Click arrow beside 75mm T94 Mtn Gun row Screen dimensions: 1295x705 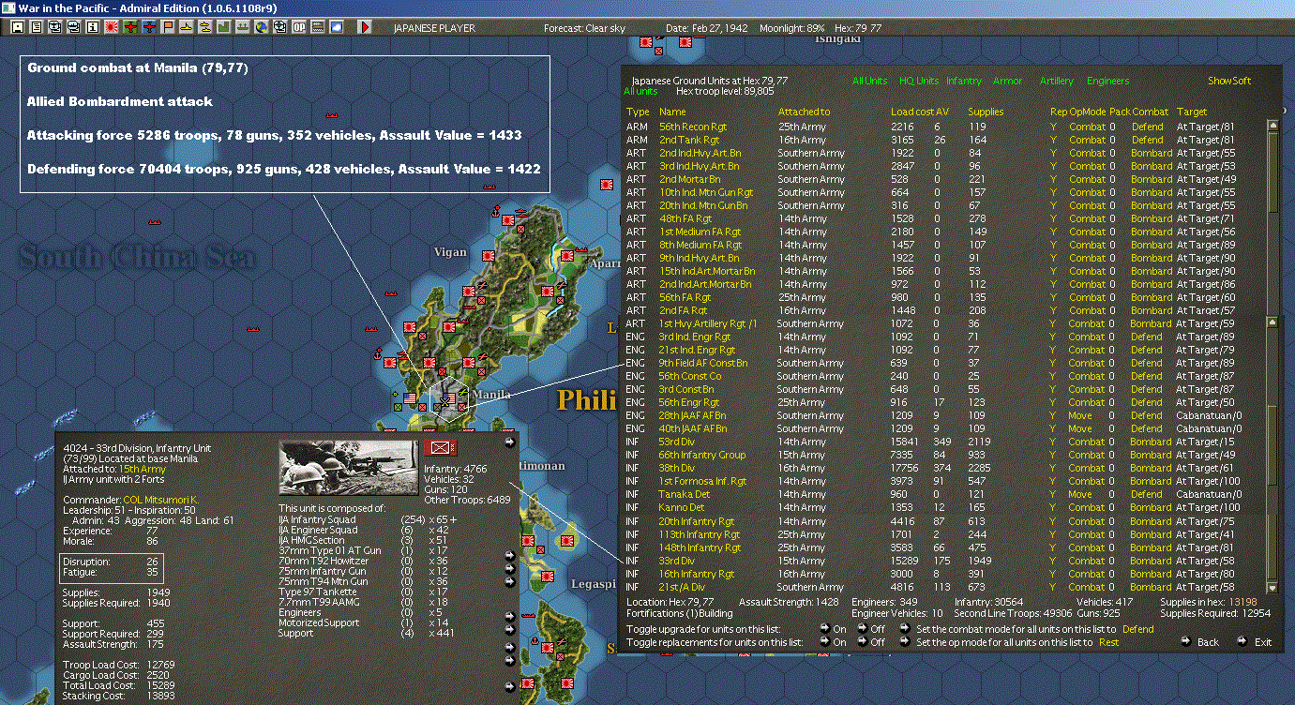point(509,581)
